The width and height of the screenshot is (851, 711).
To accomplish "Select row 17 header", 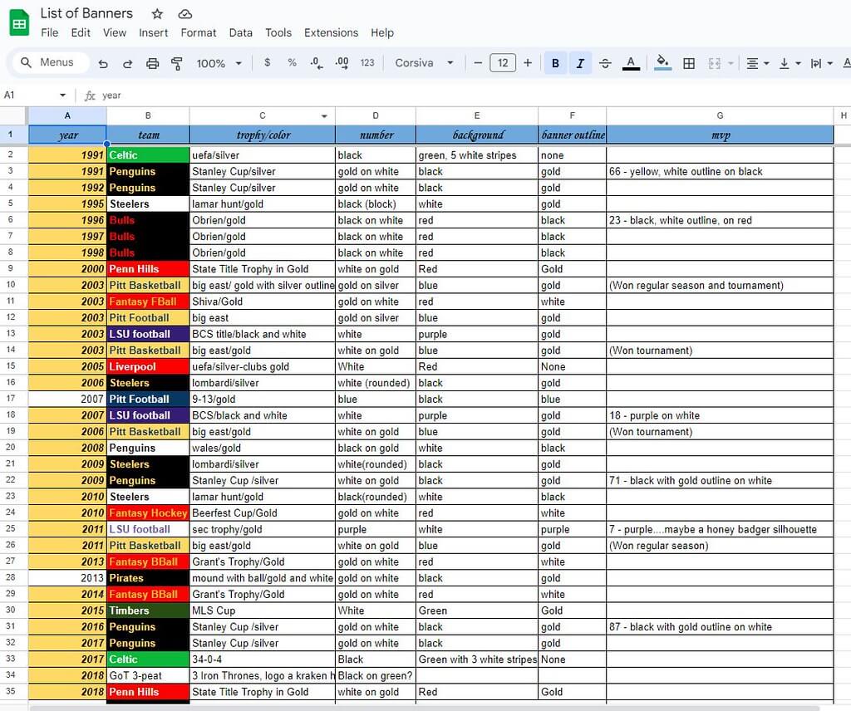I will click(11, 399).
